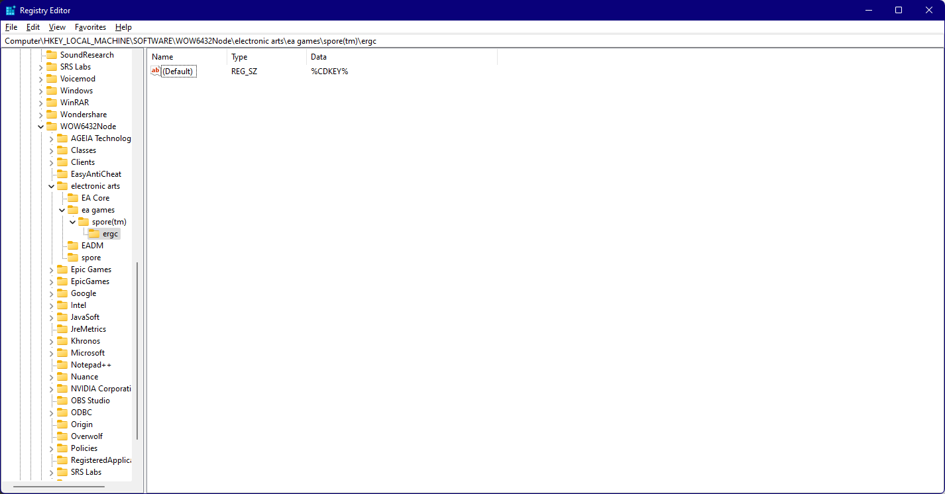Click the ab string icon beside (Default)
Viewport: 945px width, 494px height.
click(x=155, y=71)
